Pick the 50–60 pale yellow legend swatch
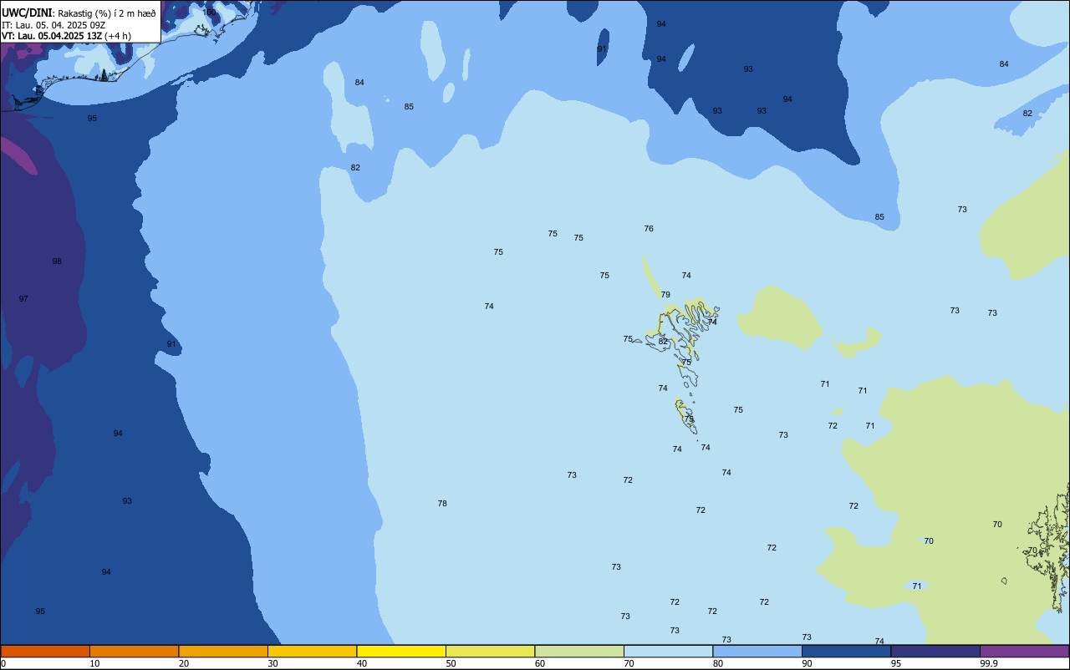Image resolution: width=1070 pixels, height=670 pixels. pos(490,651)
